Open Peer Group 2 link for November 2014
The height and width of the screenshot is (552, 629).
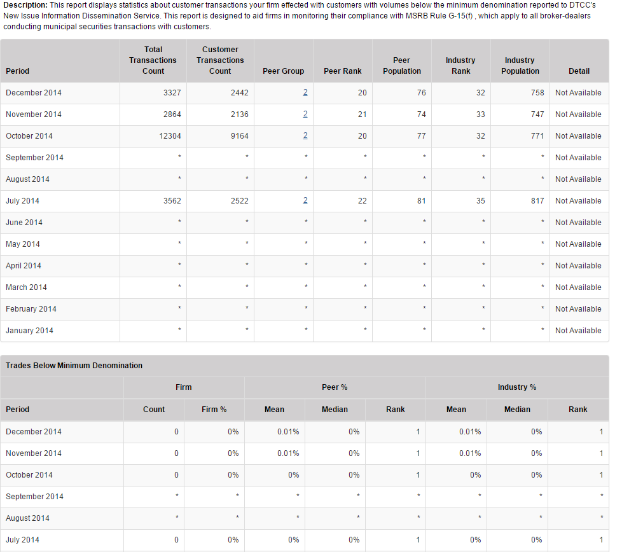coord(305,114)
